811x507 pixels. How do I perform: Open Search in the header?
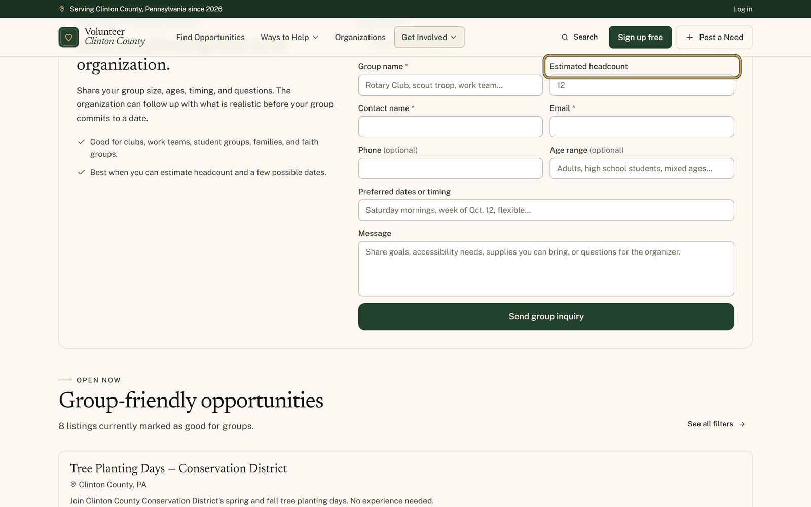579,37
